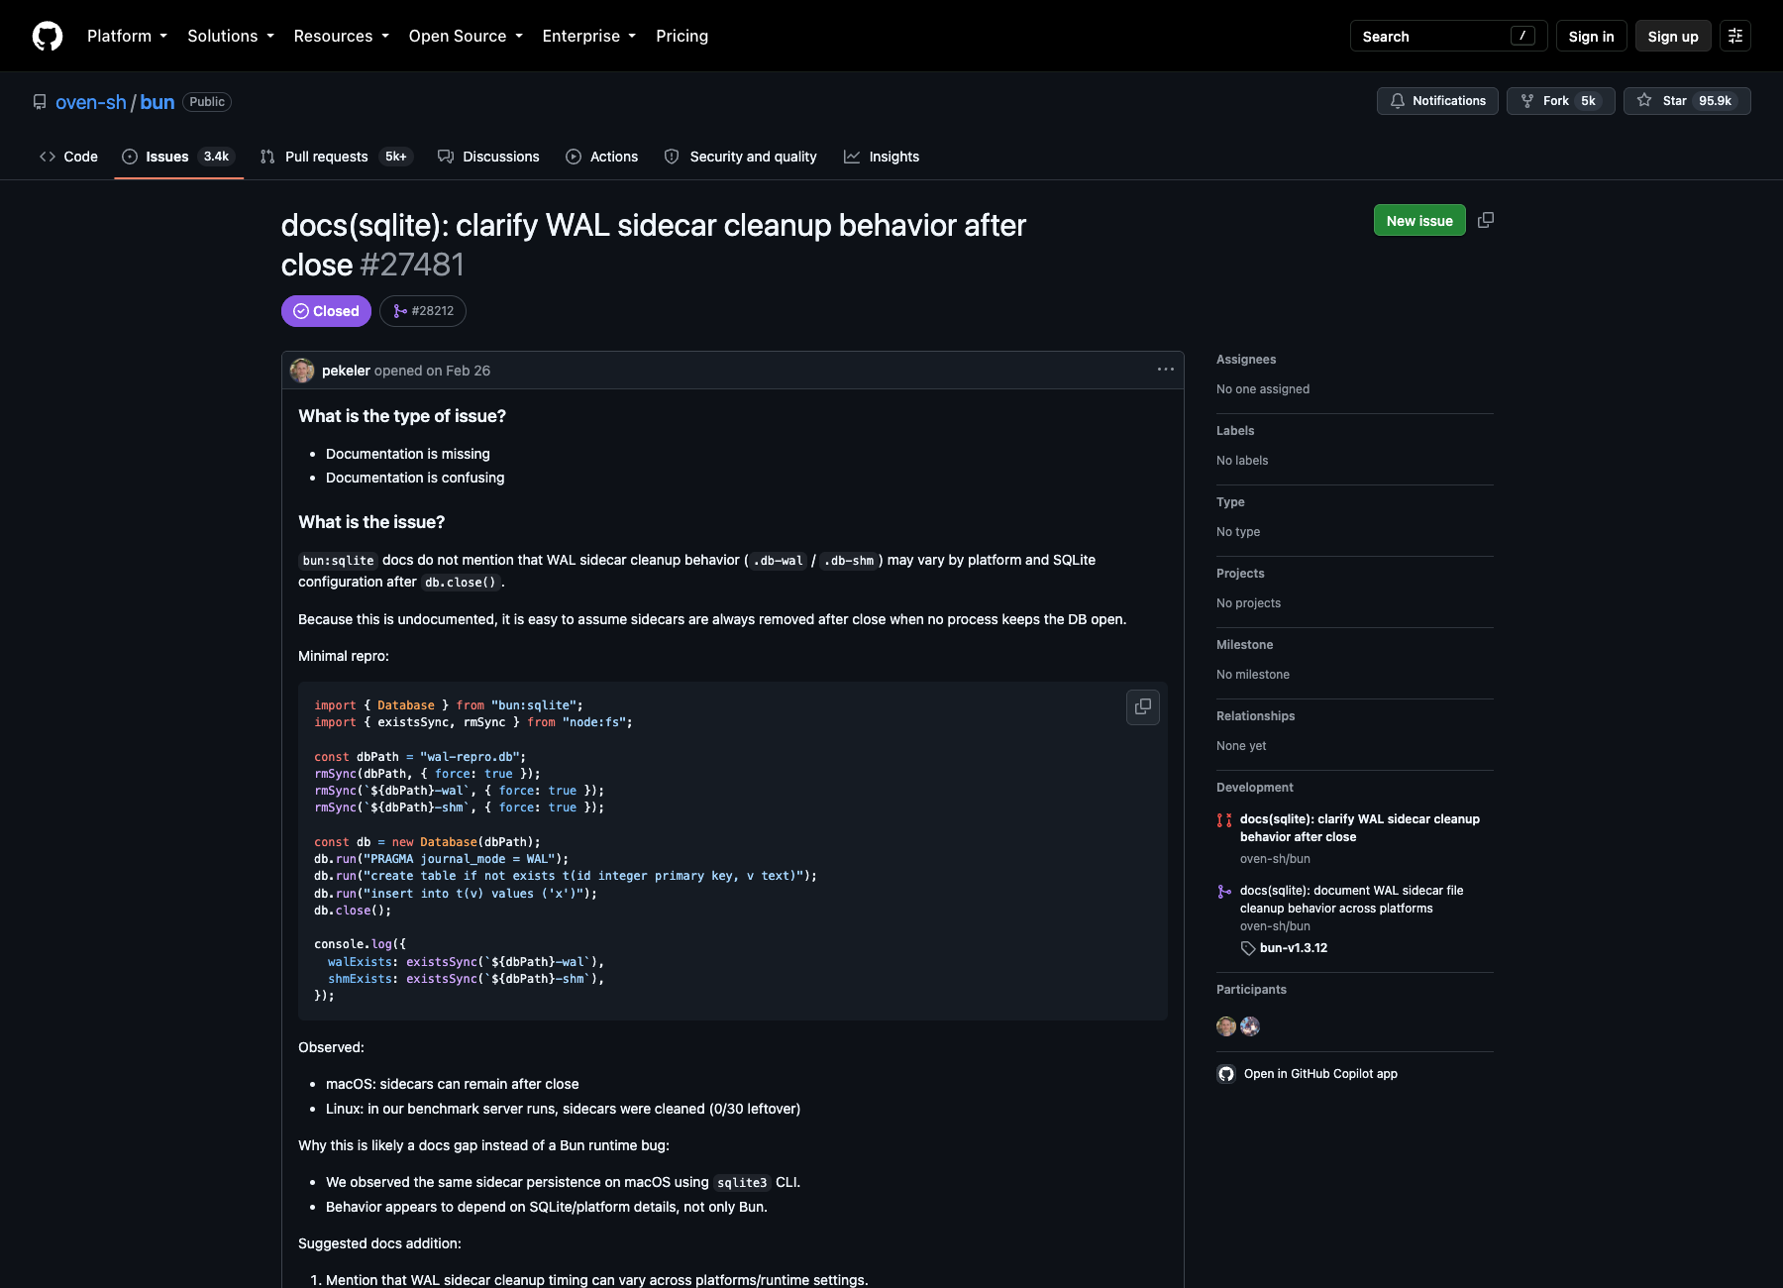The image size is (1783, 1288).
Task: Open appearance settings icon in header
Action: coord(1735,36)
